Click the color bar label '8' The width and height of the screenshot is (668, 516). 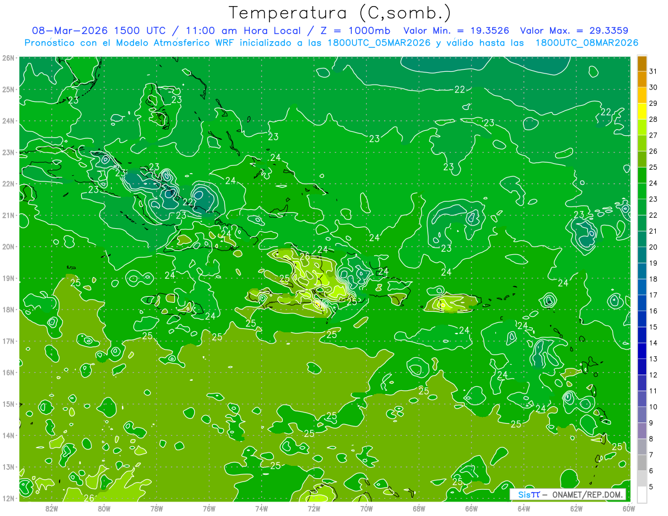pos(651,439)
